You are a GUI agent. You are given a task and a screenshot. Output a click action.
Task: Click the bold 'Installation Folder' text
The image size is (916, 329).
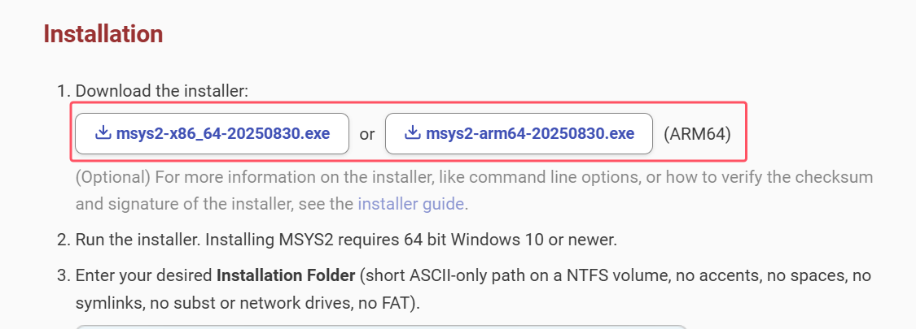(x=286, y=276)
